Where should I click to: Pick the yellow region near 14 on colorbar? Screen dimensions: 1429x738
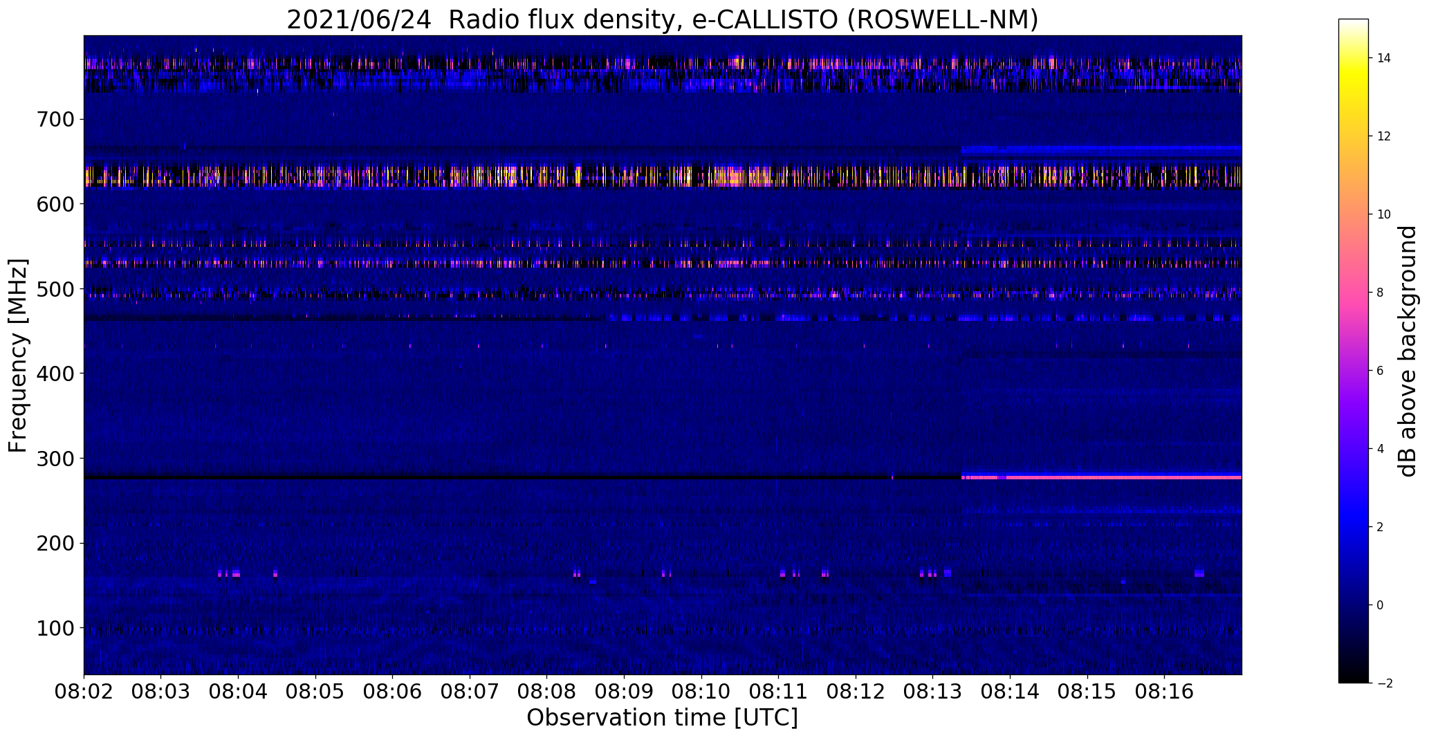(x=1353, y=59)
